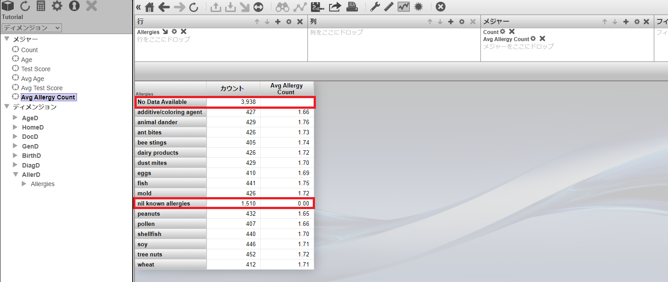Click the カウント column header
668x282 pixels.
(233, 88)
